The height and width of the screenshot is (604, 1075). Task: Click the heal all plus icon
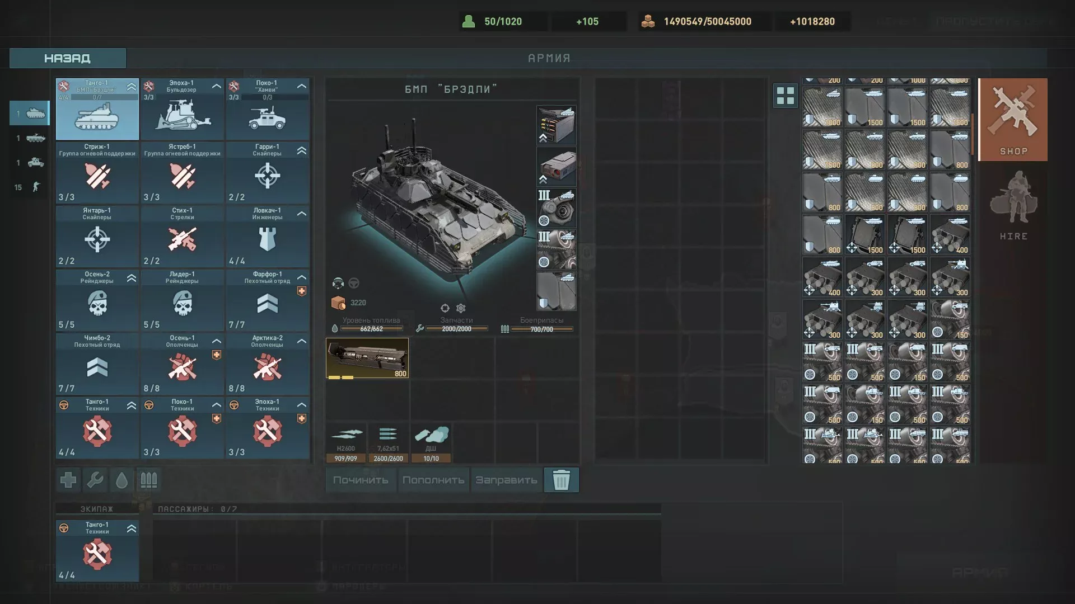pos(68,480)
